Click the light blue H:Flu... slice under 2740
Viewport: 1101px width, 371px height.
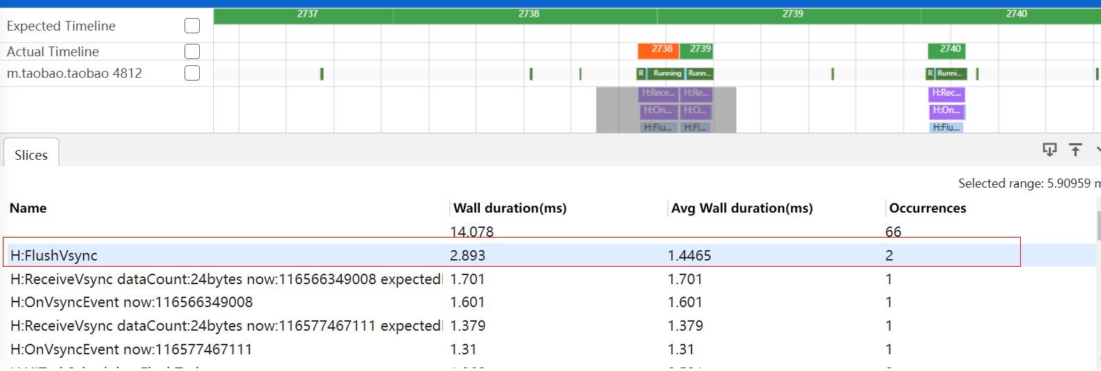[x=946, y=127]
